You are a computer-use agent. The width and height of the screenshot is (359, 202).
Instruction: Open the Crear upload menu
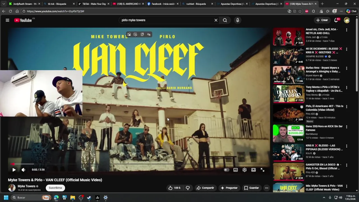pos(322,20)
